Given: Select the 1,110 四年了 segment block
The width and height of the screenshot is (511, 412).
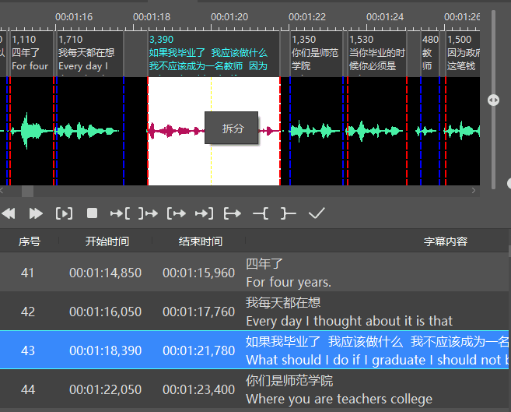Looking at the screenshot, I should (x=31, y=54).
